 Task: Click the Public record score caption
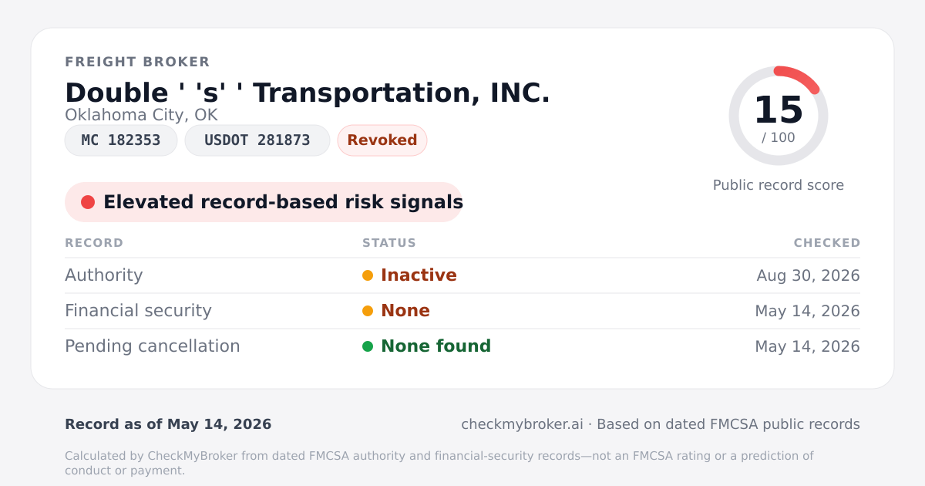[x=779, y=185]
